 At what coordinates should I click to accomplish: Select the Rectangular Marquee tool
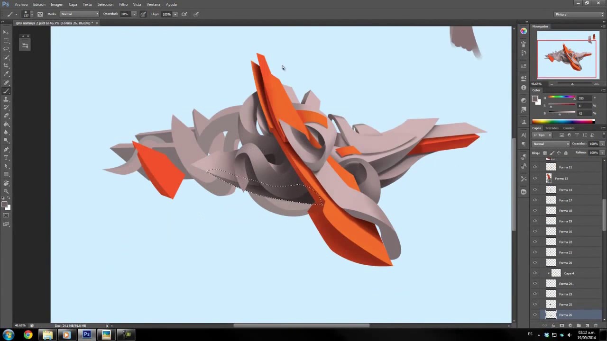[6, 40]
